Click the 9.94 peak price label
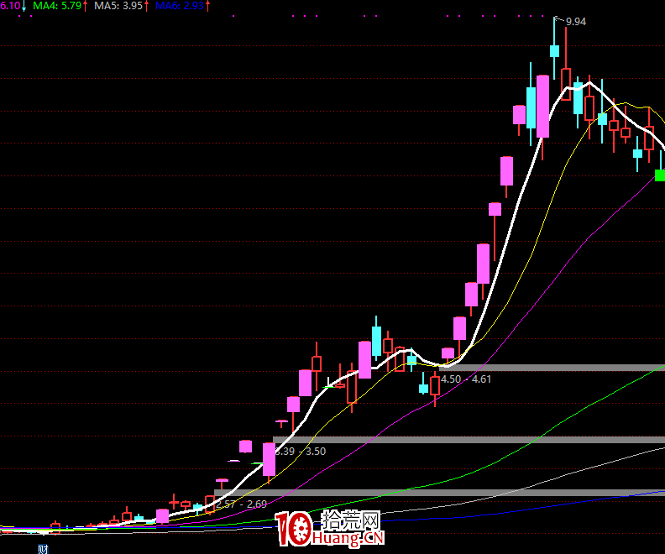The image size is (665, 554). click(x=575, y=22)
